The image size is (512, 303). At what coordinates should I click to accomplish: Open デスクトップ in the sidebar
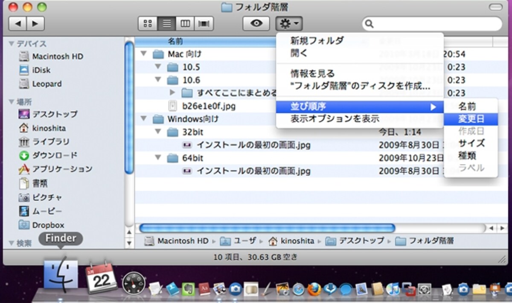click(x=48, y=114)
